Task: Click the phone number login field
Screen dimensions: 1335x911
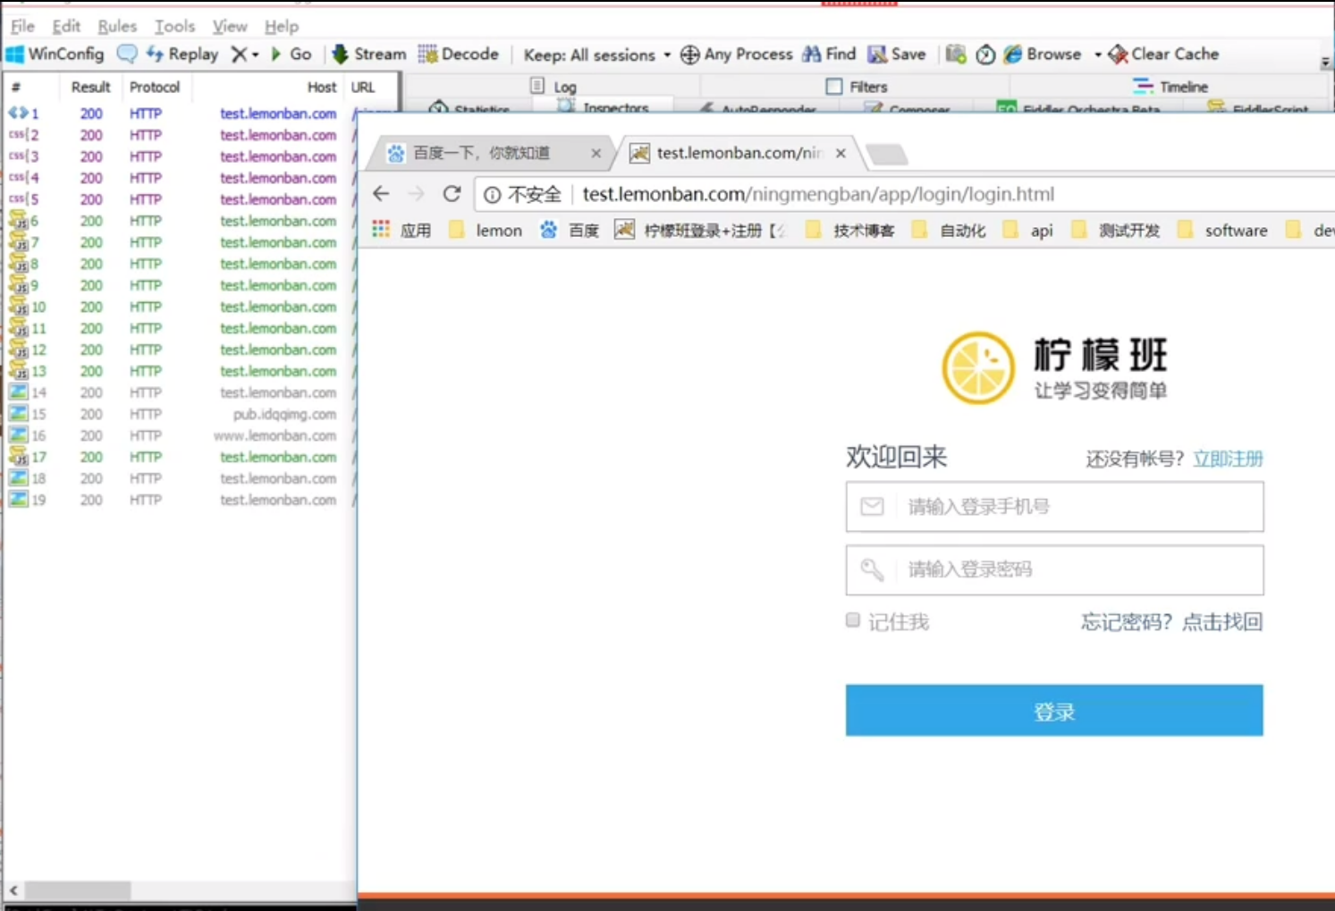Action: [1054, 507]
